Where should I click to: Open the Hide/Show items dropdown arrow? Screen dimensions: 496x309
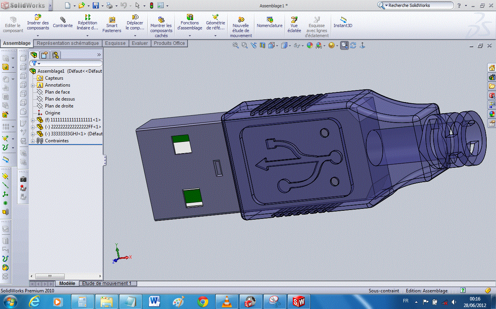302,46
